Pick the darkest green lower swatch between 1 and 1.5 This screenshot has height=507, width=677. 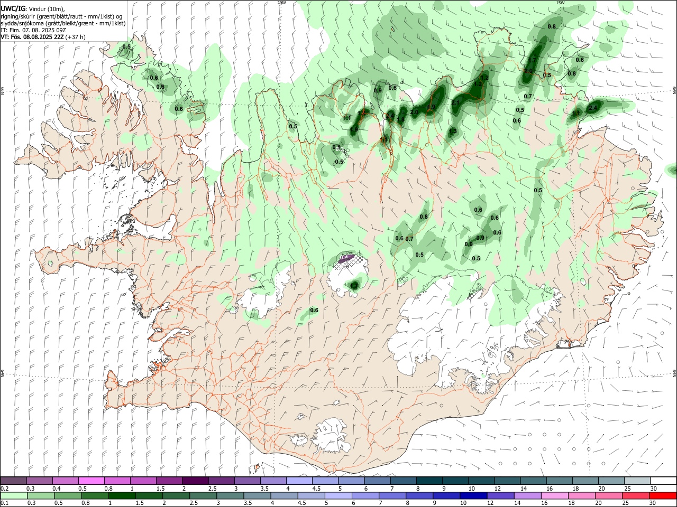pos(122,495)
